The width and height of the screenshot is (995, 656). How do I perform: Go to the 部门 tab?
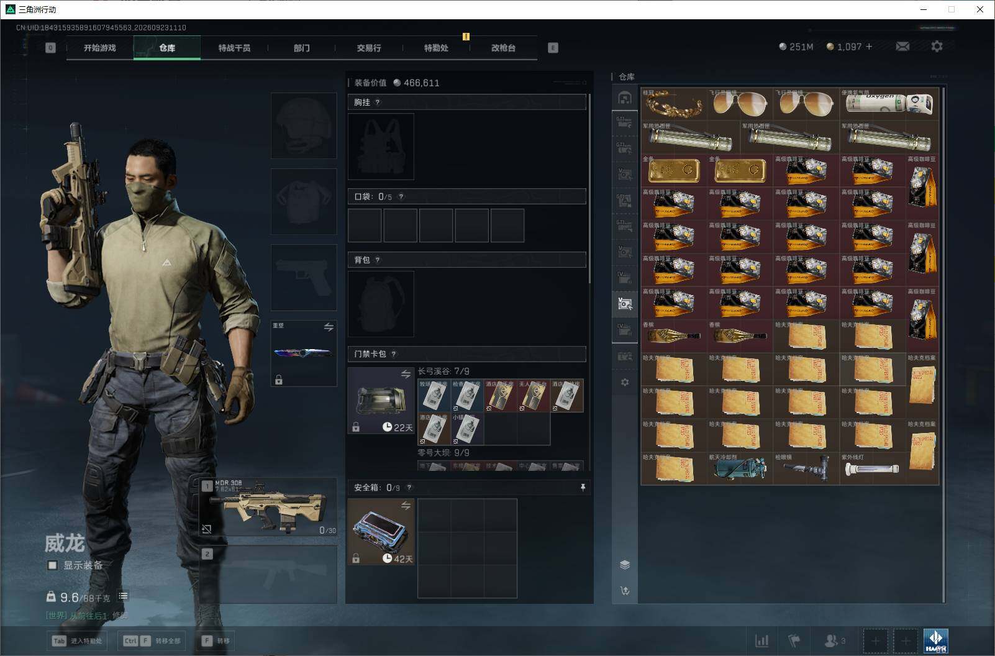point(302,48)
